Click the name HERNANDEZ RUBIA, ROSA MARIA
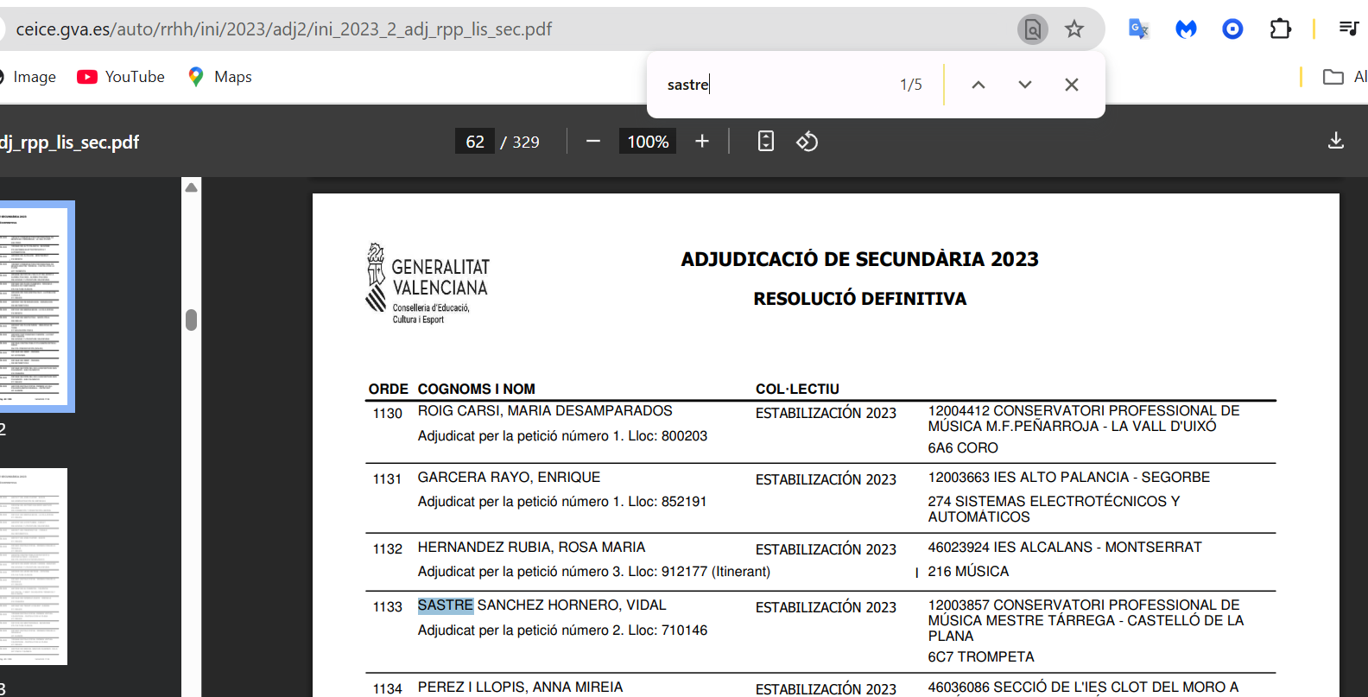 (x=531, y=548)
